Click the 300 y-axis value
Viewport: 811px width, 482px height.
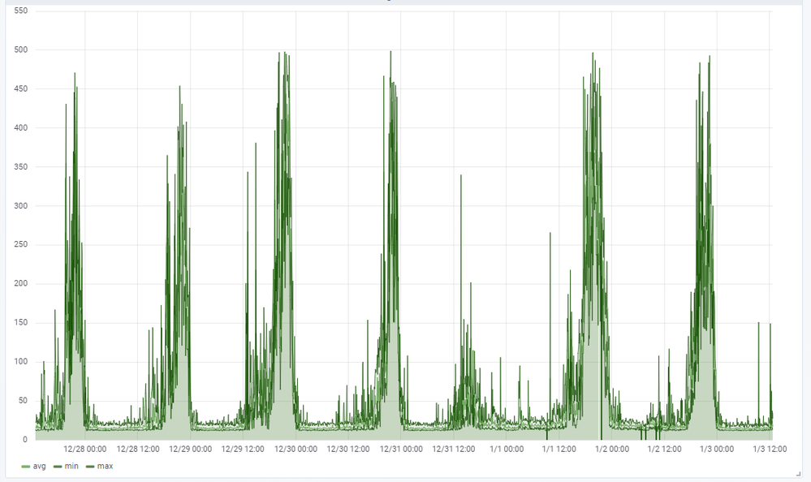pos(20,205)
